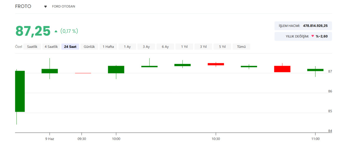Select the active 24 Saat range
354x151 pixels.
(70, 47)
